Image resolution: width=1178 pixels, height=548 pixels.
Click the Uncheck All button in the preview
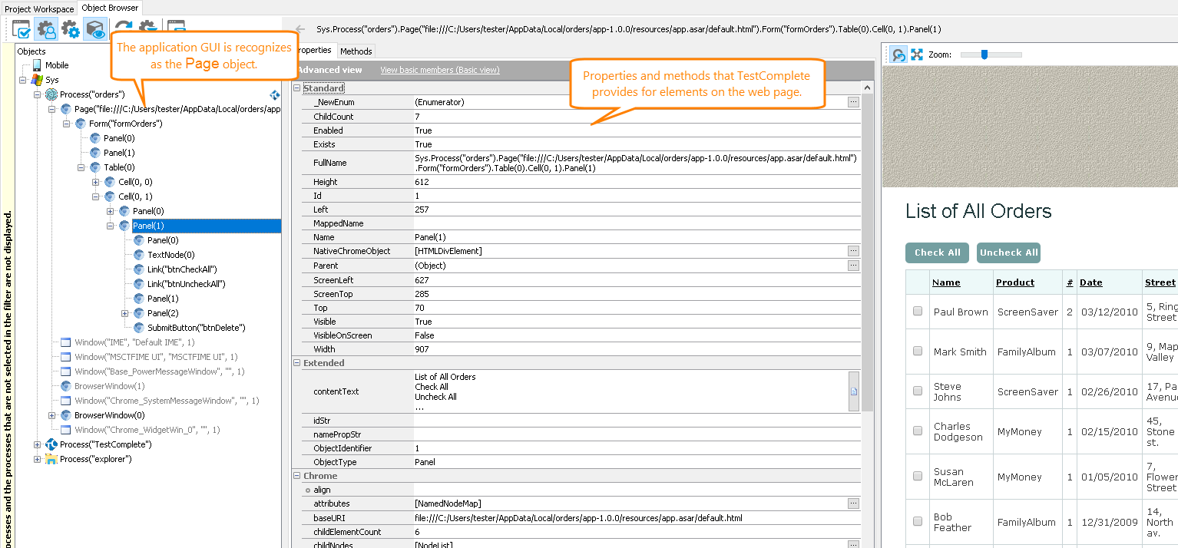pyautogui.click(x=1009, y=253)
